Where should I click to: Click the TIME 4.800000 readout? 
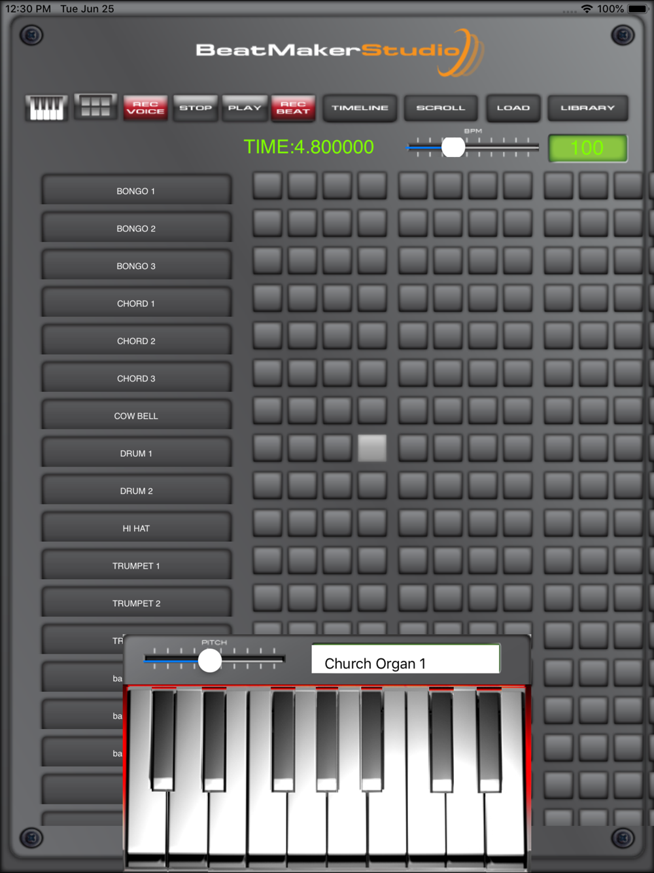309,147
